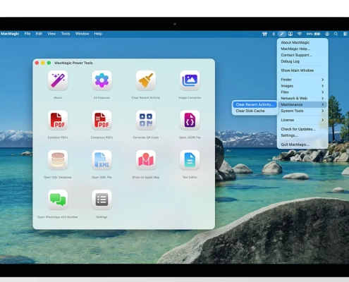
Task: Open the Text Editor tool icon
Action: tap(190, 160)
